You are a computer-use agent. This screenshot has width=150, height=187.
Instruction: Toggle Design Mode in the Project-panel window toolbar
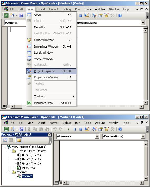87,129
